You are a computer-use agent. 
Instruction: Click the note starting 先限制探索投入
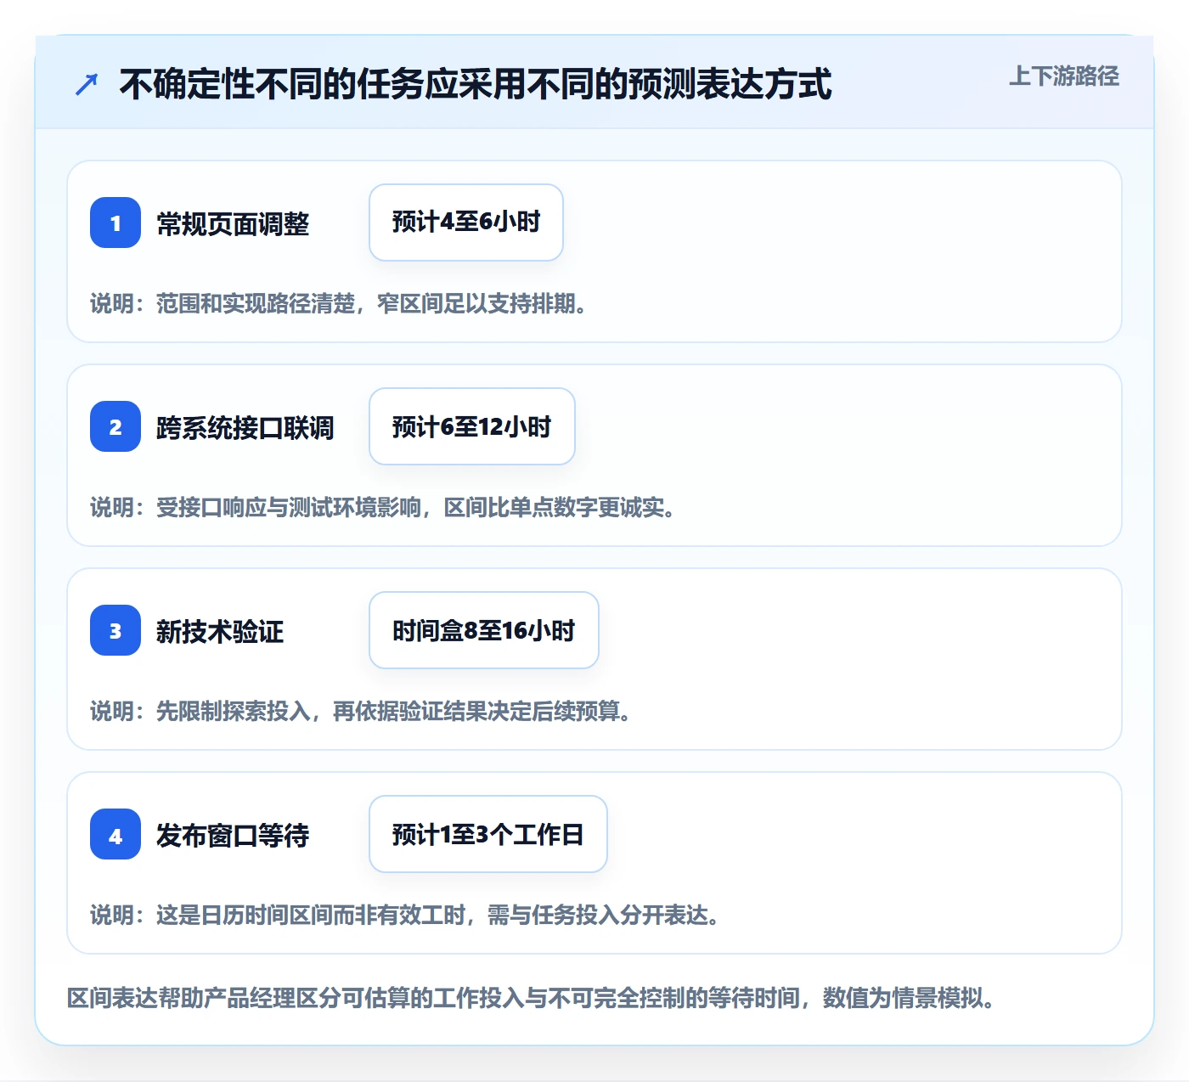point(360,712)
